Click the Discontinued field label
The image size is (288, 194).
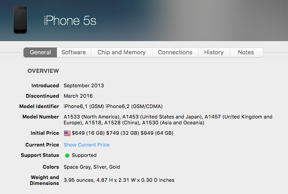42,96
